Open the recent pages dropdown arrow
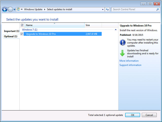Image resolution: width=162 pixels, height=122 pixels. [14, 9]
